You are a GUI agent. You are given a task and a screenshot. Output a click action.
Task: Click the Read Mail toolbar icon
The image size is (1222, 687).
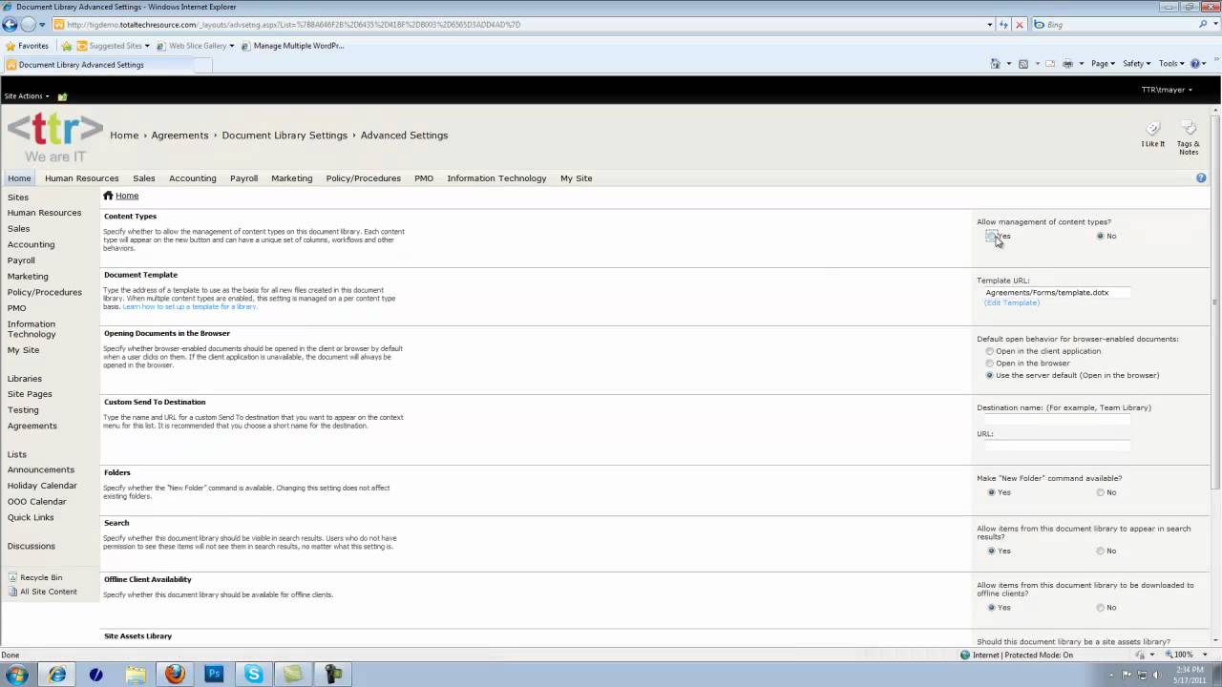point(1050,64)
